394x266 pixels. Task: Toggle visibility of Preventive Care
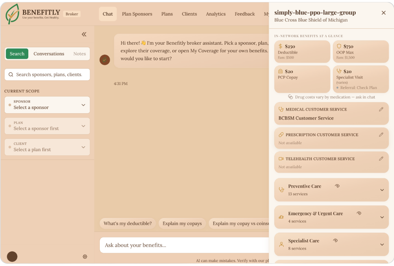[337, 186]
